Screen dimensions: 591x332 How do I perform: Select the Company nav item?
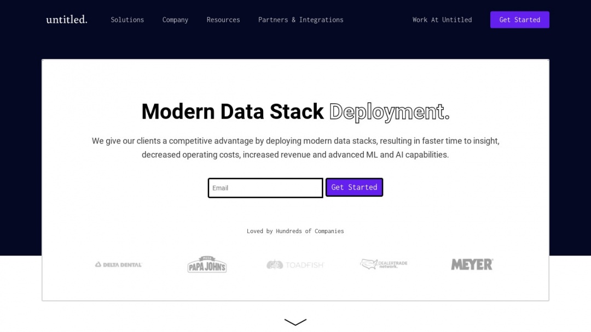coord(175,20)
